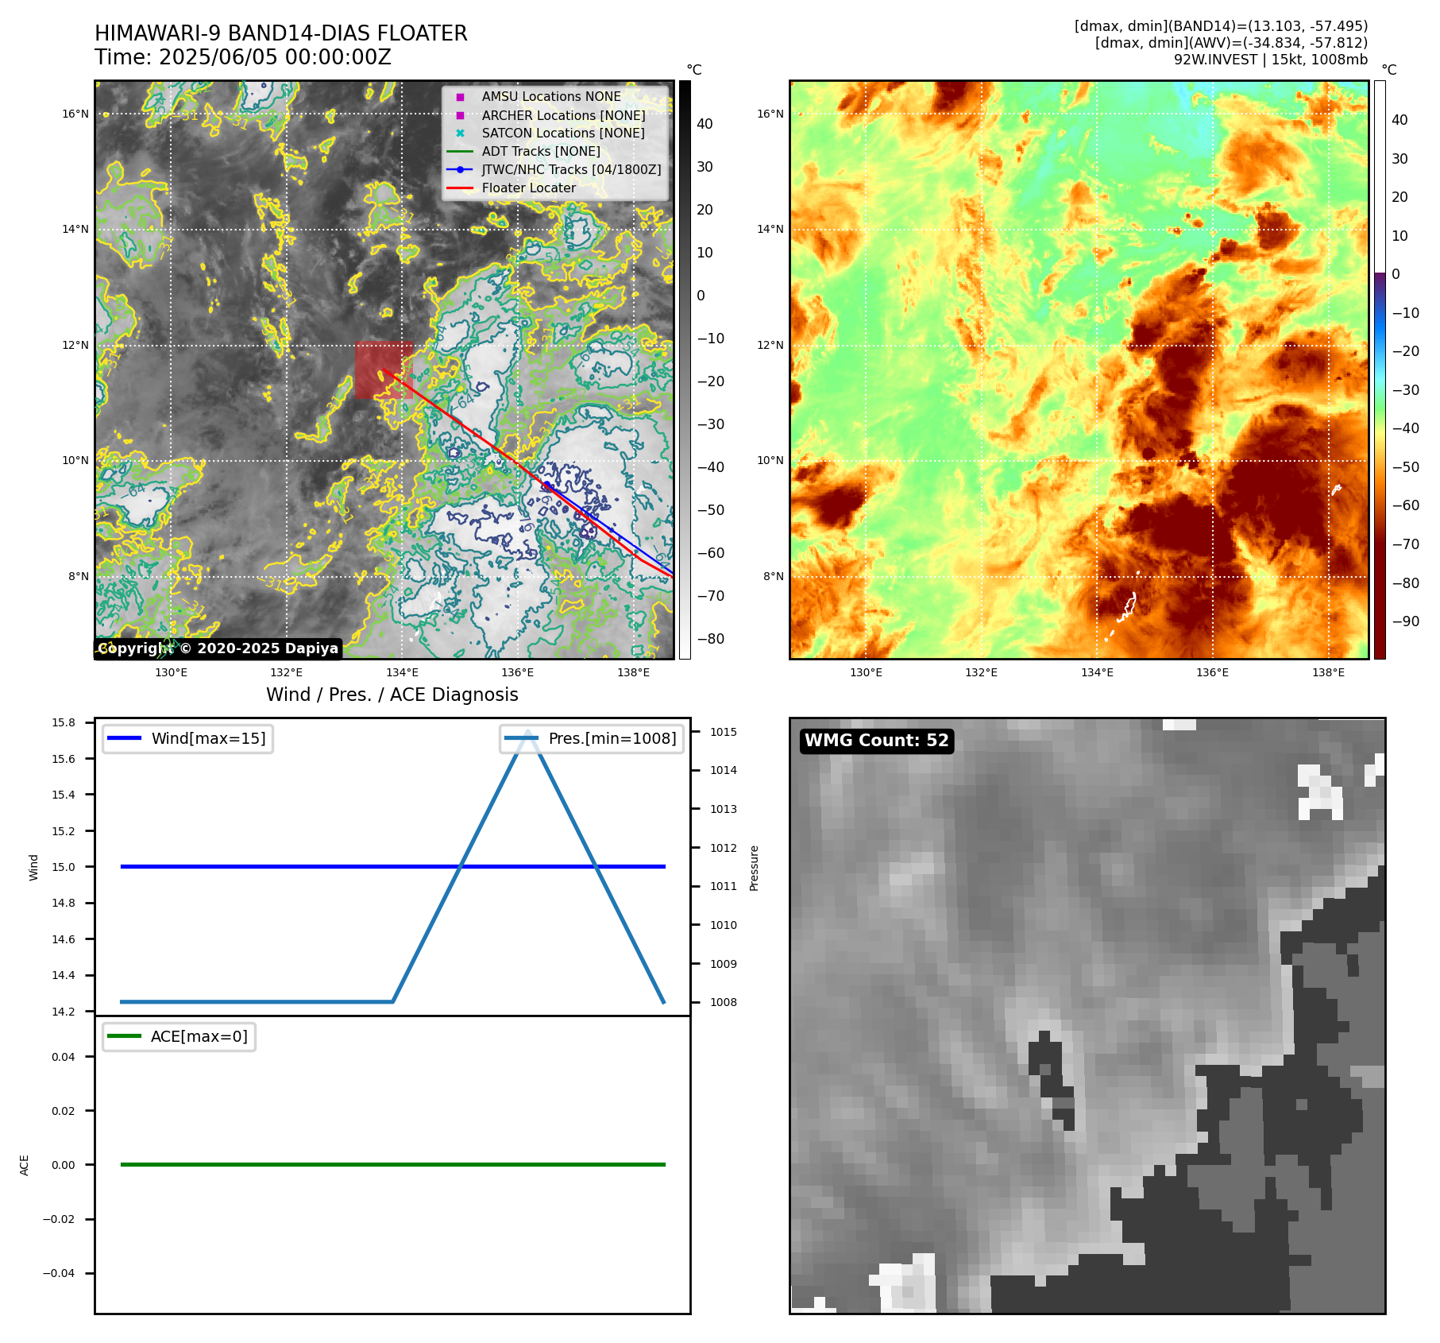Click the HIMAWARI-9 BAND14-DIAS FLOATER title
Viewport: 1440px width, 1343px height.
[281, 33]
